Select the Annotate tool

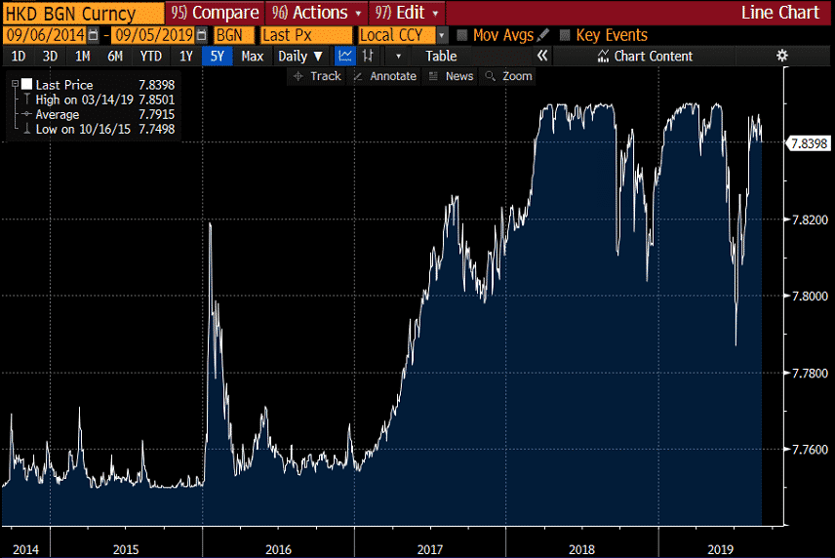(384, 76)
